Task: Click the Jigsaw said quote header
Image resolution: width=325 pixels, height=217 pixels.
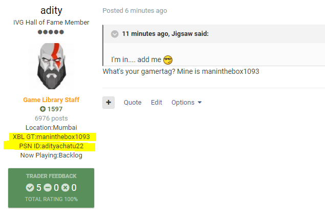Action: [x=165, y=34]
